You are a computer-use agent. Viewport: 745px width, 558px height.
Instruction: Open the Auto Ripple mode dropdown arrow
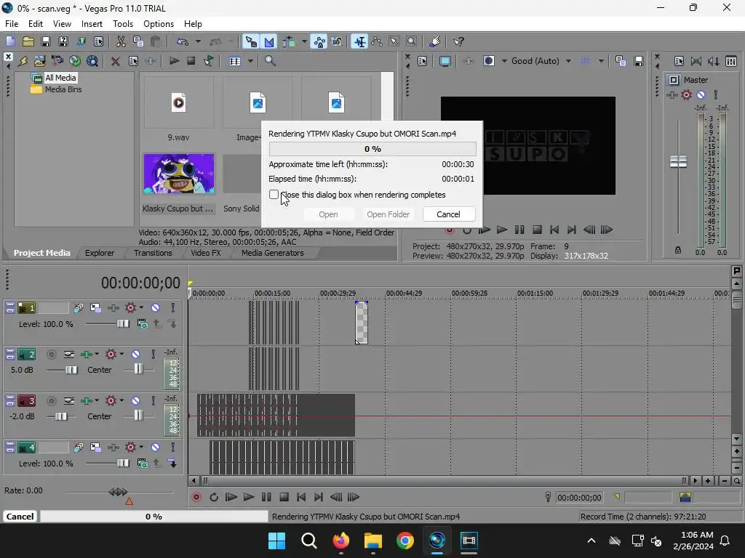tap(303, 41)
